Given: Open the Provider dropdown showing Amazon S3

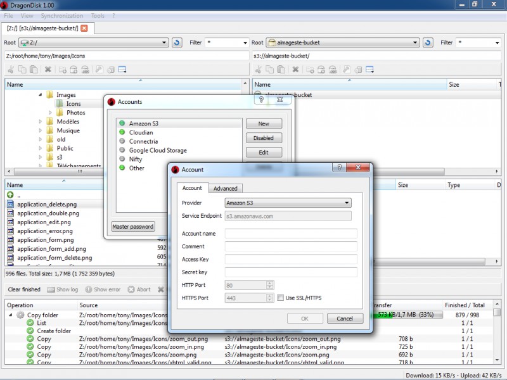Looking at the screenshot, I should coord(288,203).
